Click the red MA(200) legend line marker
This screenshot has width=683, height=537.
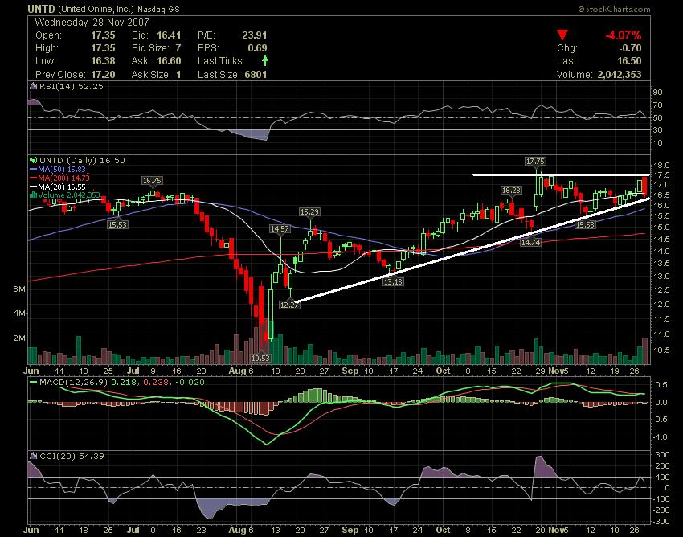click(x=34, y=178)
